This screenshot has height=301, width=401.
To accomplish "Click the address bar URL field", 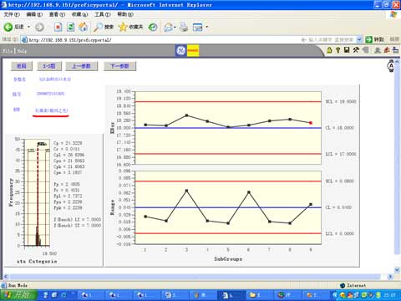I will pos(161,40).
